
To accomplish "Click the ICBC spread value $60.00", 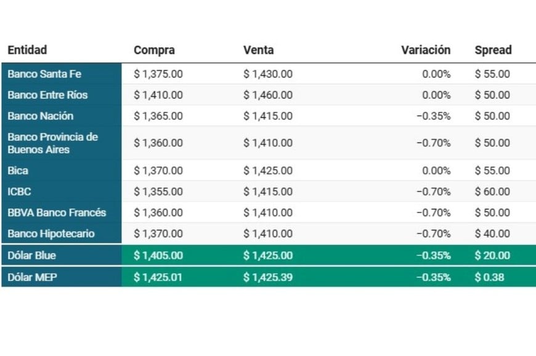I will 492,192.
